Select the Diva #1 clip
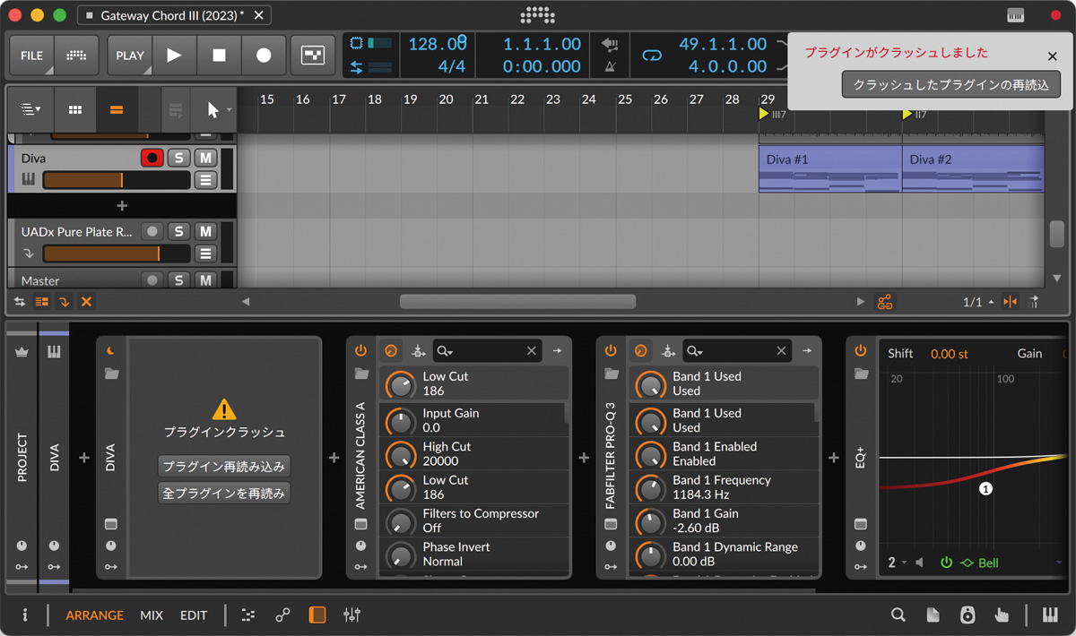Viewport: 1076px width, 636px height. [830, 169]
